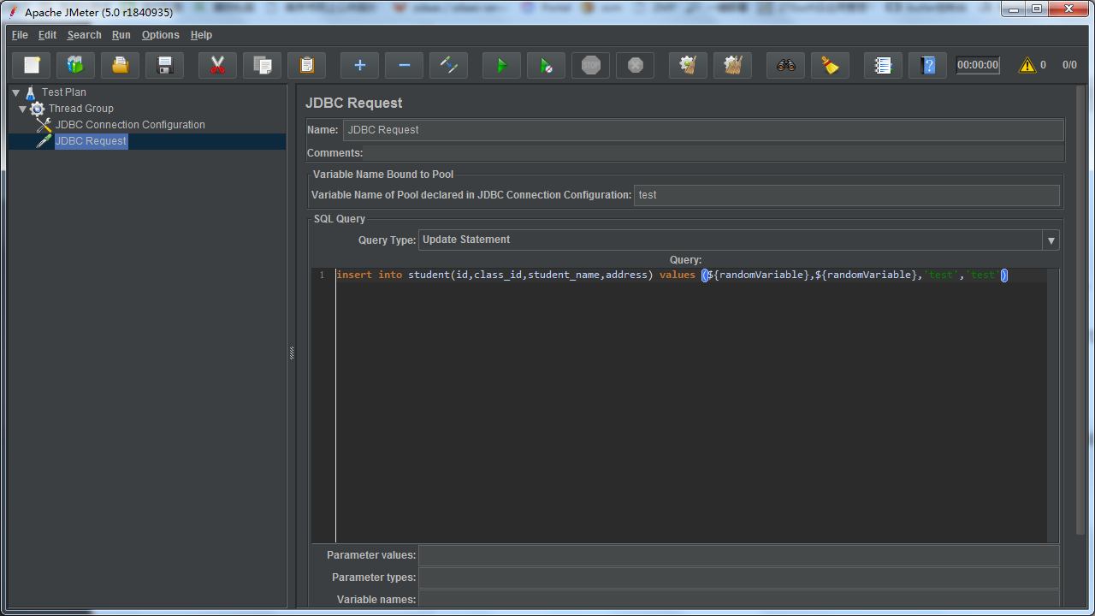Open the Edit menu
The image size is (1095, 616).
point(47,35)
